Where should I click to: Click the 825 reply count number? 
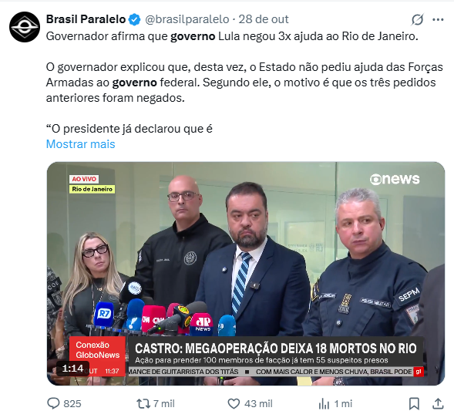coord(72,403)
